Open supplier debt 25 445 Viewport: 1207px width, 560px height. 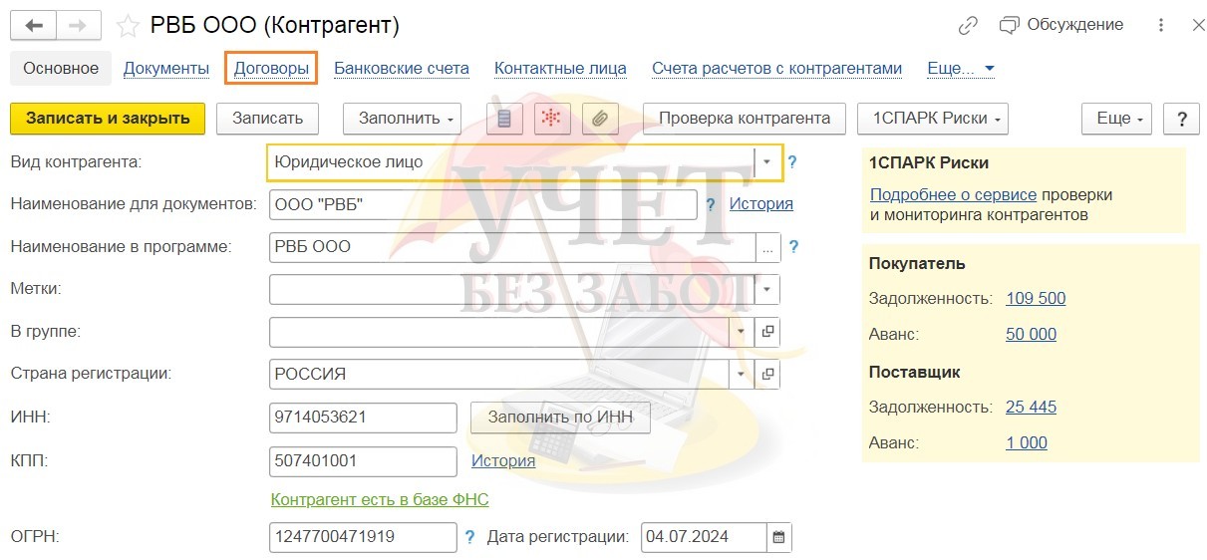[1031, 408]
